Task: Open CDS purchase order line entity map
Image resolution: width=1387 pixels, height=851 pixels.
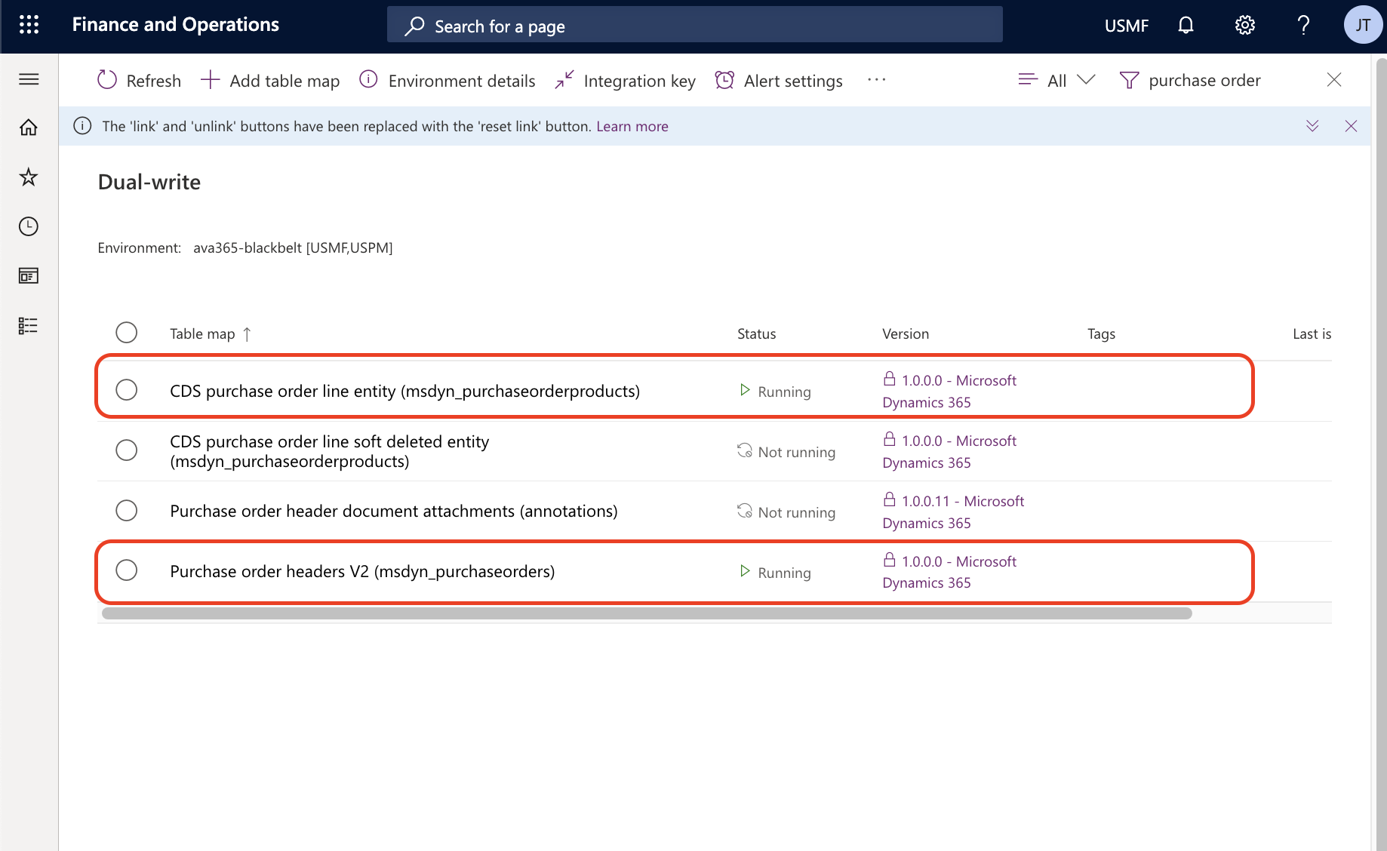Action: (x=404, y=391)
